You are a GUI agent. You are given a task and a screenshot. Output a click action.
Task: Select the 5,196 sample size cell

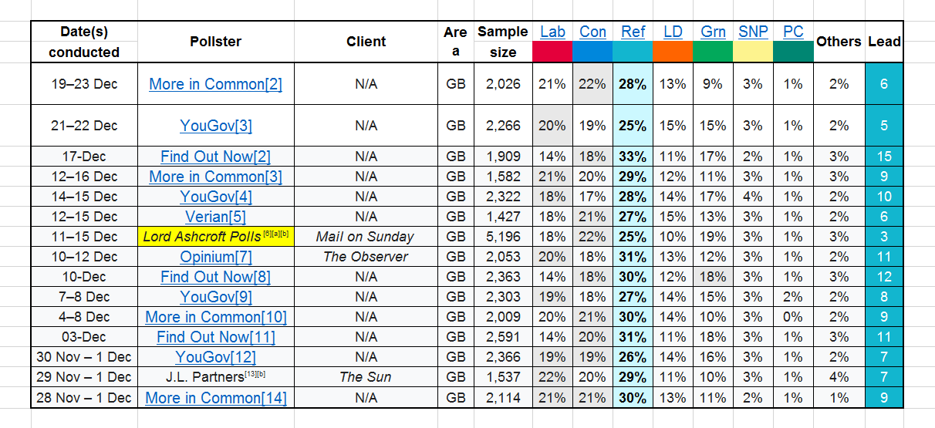click(x=504, y=237)
